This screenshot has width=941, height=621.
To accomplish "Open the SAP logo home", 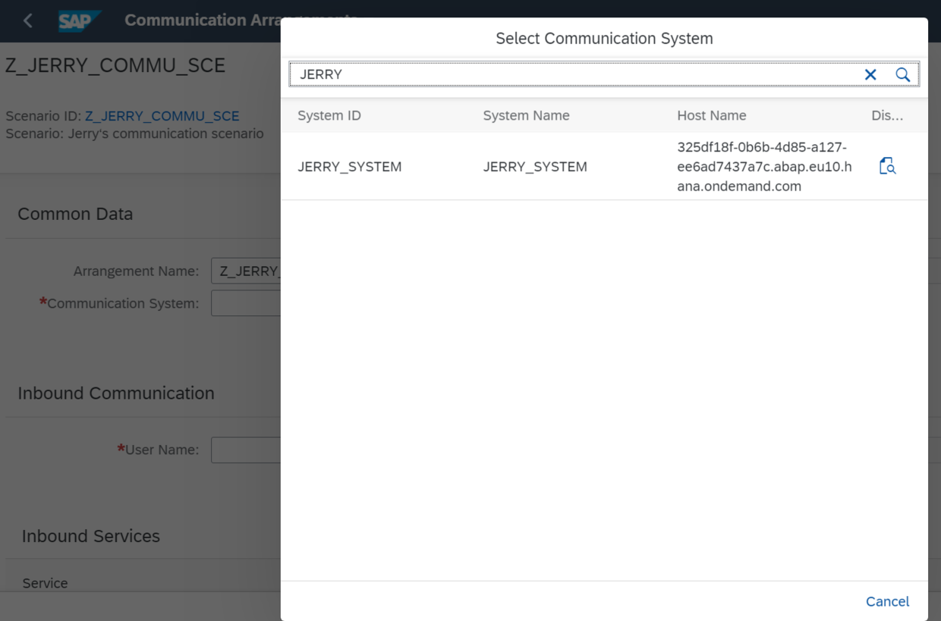I will tap(79, 20).
